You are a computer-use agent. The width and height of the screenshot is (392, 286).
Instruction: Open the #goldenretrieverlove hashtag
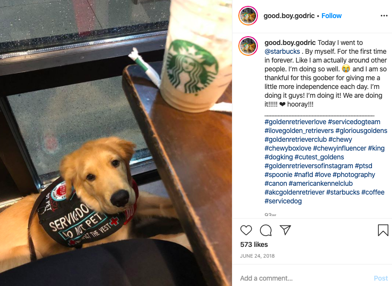pos(295,122)
